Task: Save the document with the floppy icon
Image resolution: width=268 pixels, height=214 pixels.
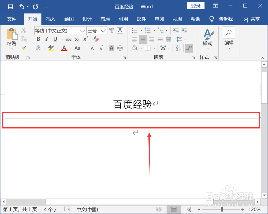Action: tap(11, 7)
